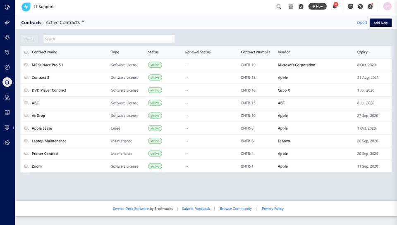Select the Assets layers icon in sidebar

7,82
